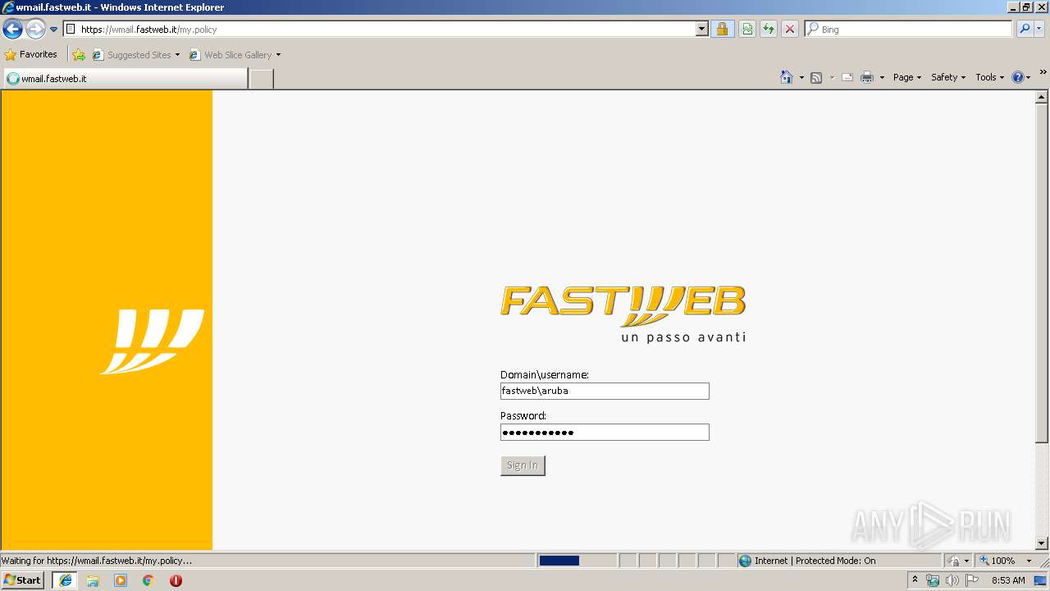Expand the address bar autocomplete dropdown

click(x=701, y=30)
